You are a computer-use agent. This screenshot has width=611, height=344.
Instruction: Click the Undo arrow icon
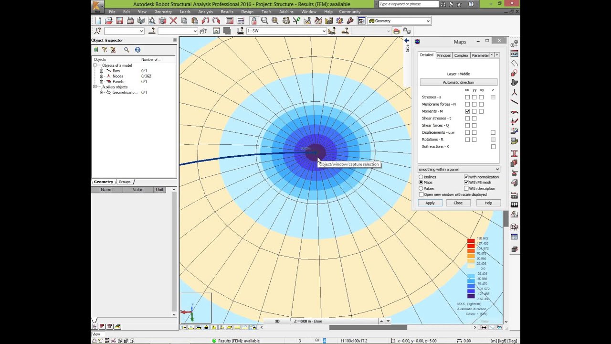pyautogui.click(x=205, y=21)
